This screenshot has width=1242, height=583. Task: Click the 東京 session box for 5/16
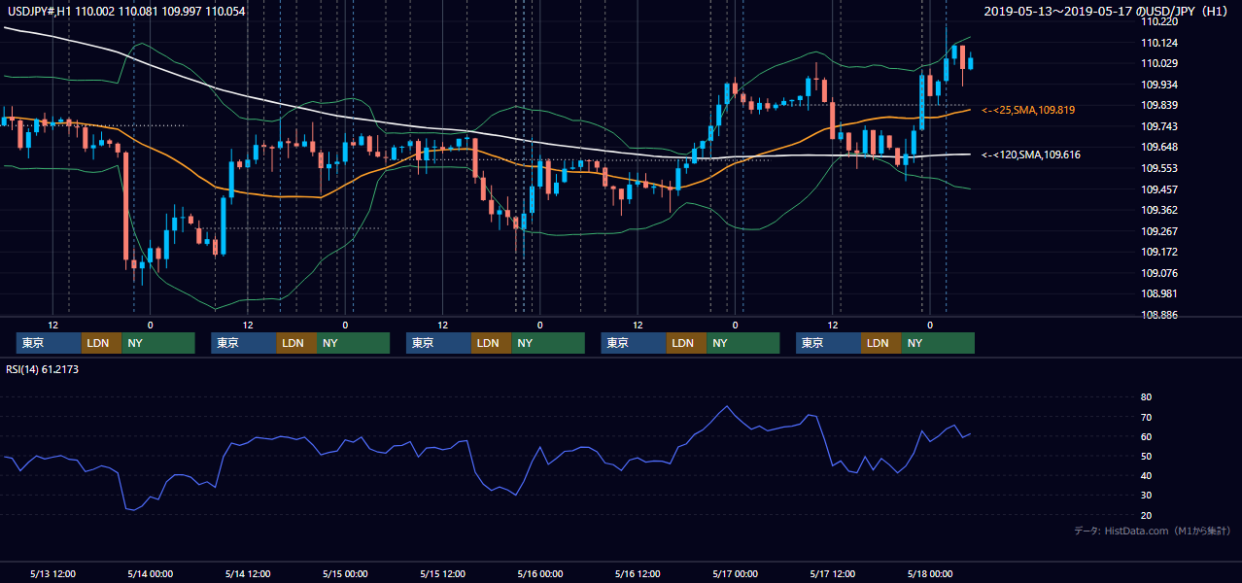coord(634,343)
